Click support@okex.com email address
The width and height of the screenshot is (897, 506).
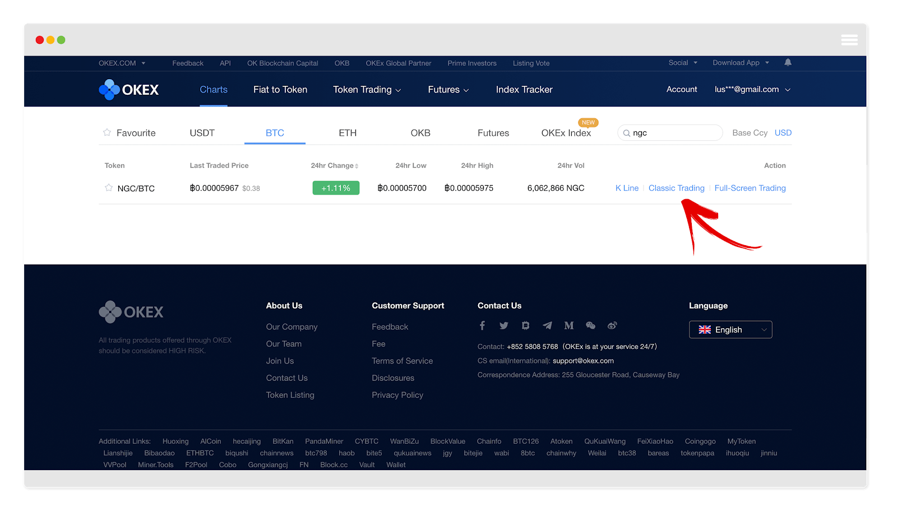[x=583, y=361]
